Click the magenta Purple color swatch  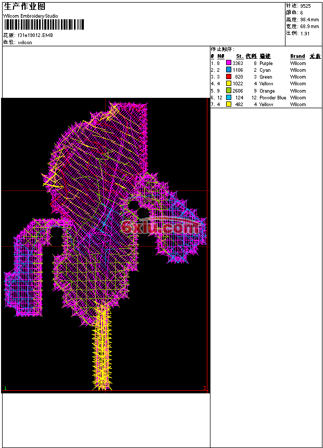tap(228, 63)
